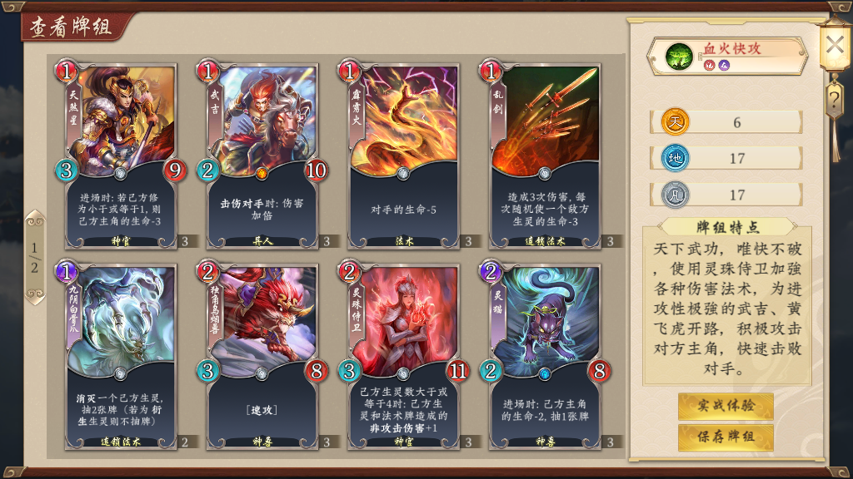Close the deck view with the X lantern
The image size is (853, 479).
click(x=835, y=45)
